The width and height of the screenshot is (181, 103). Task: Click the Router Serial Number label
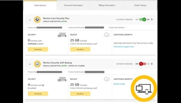(x=117, y=28)
